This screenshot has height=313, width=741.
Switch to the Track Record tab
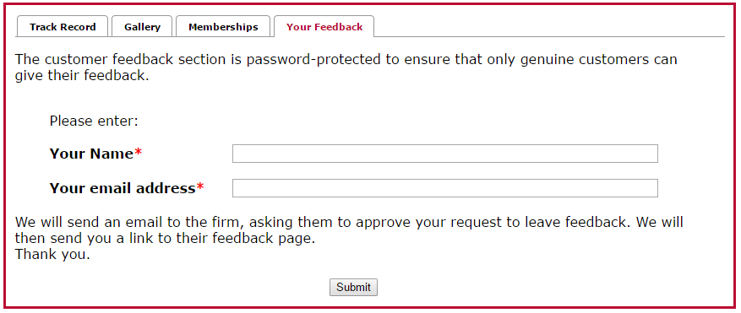[63, 26]
